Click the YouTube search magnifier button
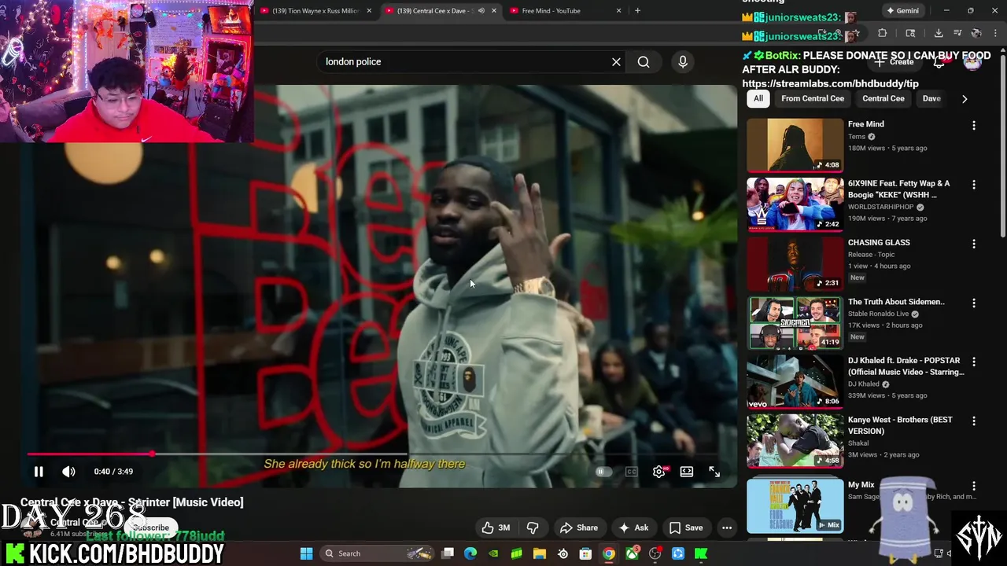This screenshot has height=566, width=1007. [644, 61]
